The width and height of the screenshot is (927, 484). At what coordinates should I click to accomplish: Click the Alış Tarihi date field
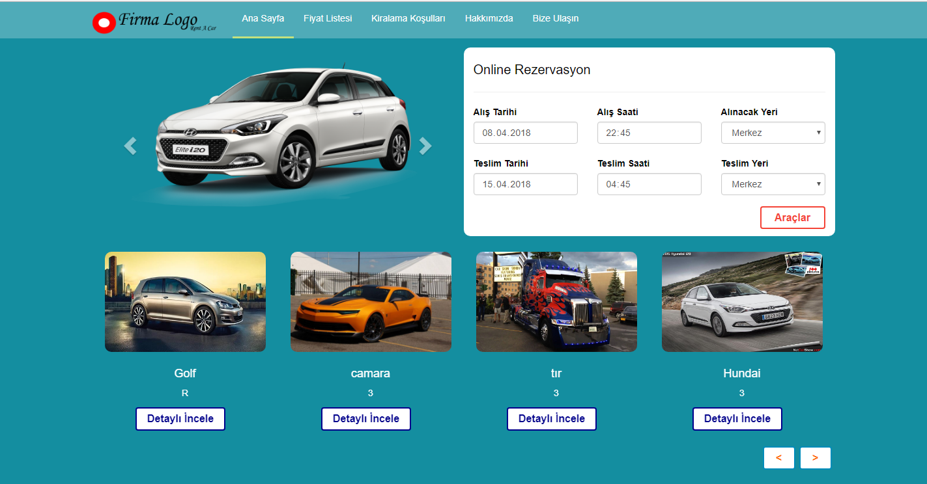tap(526, 133)
